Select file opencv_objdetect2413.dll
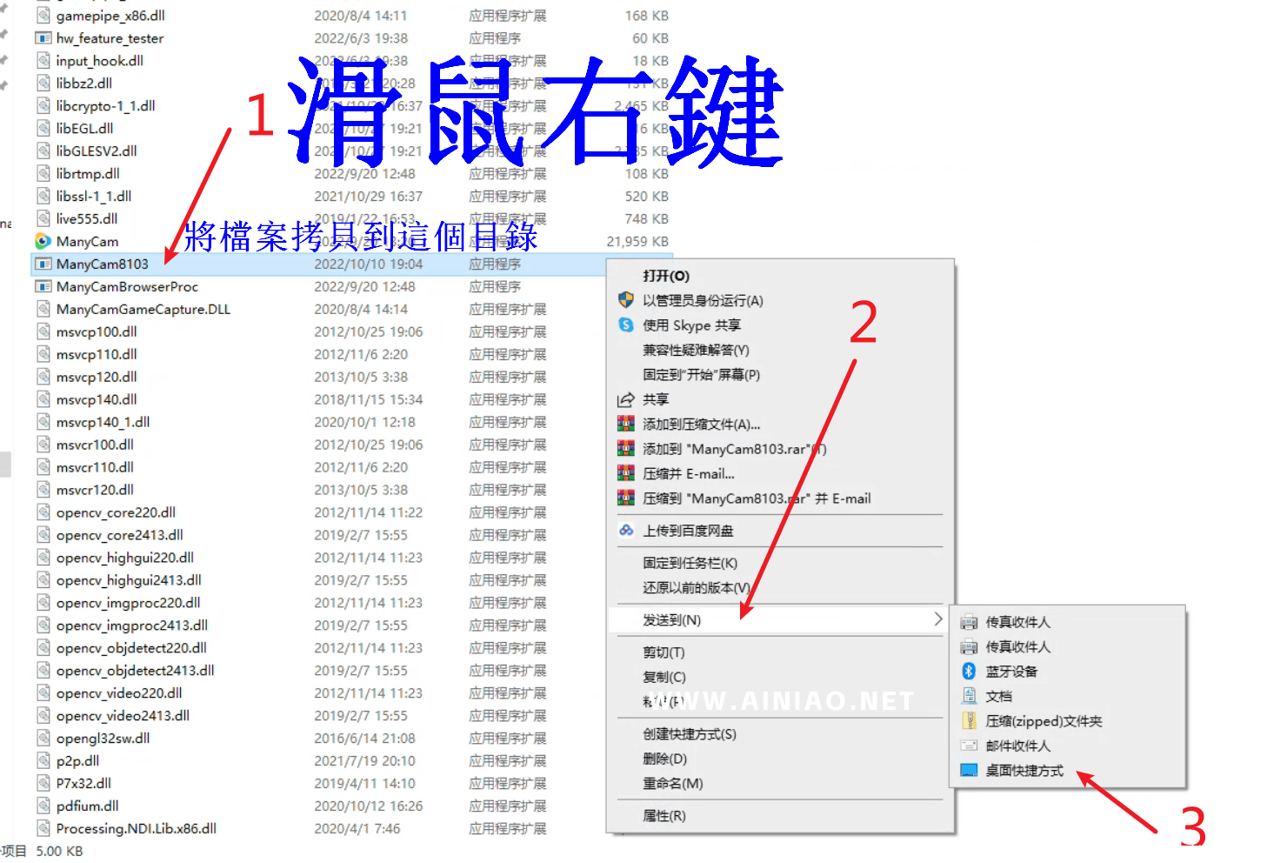Image resolution: width=1287 pixels, height=863 pixels. pyautogui.click(x=135, y=670)
